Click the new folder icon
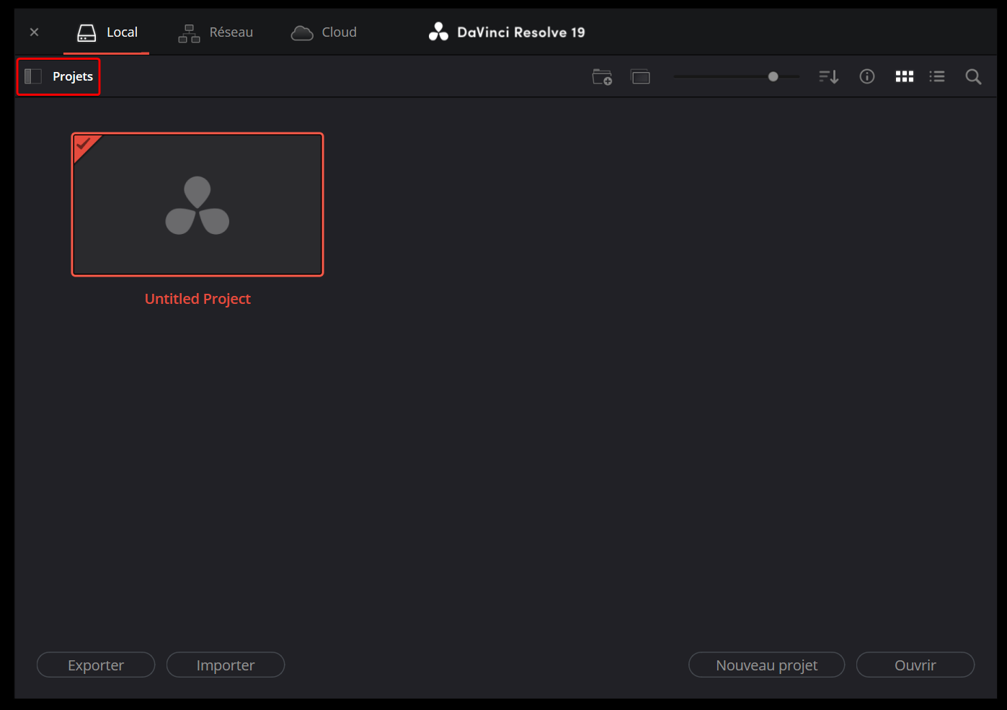This screenshot has height=710, width=1007. coord(602,76)
